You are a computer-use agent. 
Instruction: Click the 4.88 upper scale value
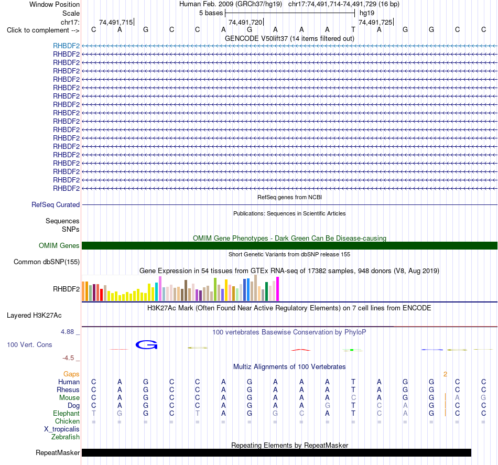pos(67,332)
